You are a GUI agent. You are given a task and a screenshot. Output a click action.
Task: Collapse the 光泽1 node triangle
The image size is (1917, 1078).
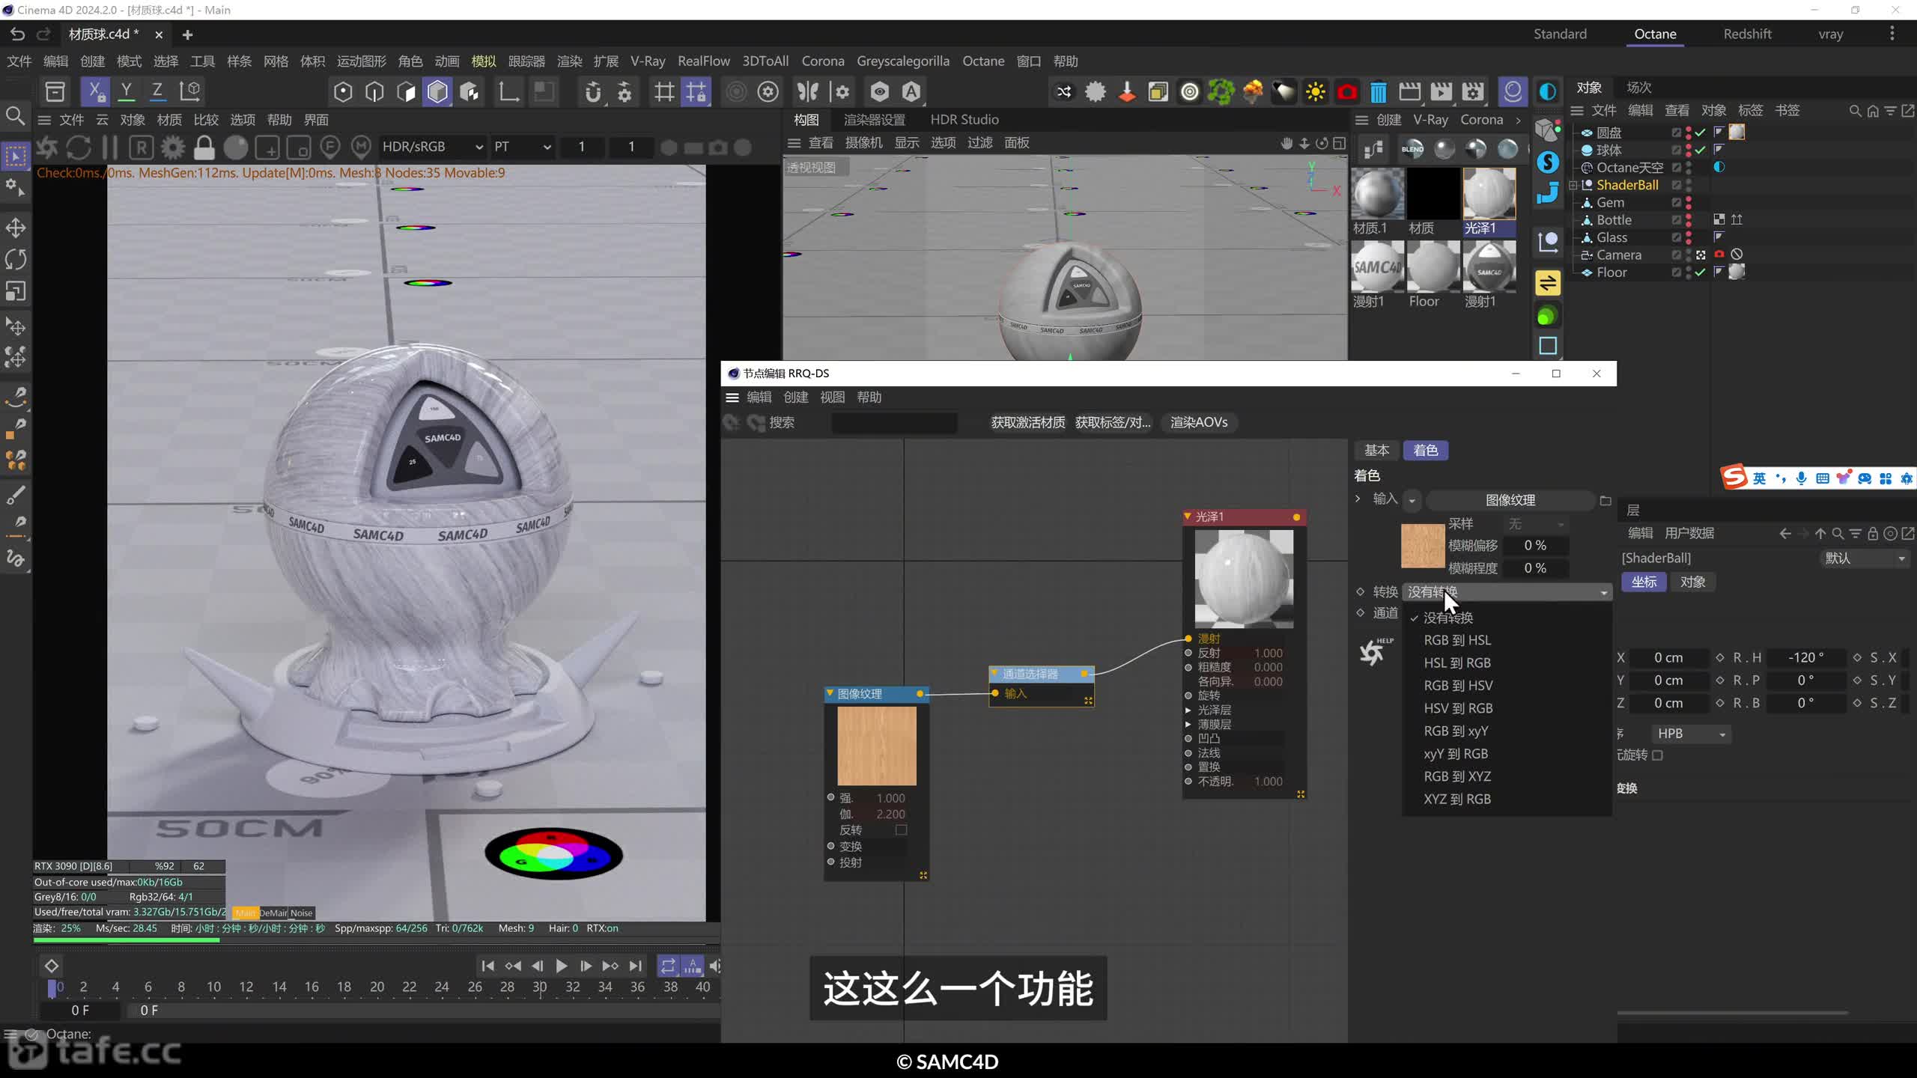click(x=1188, y=517)
